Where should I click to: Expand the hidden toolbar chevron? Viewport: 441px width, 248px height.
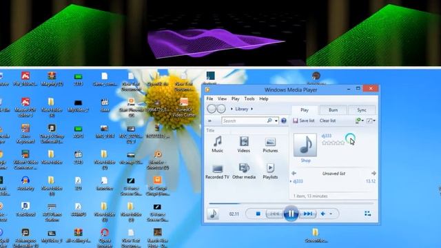[209, 121]
